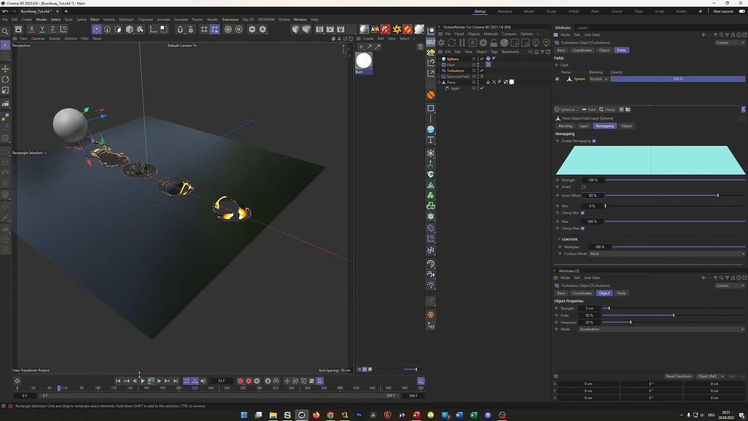Adjust Sphere field Opacity bar
Image resolution: width=748 pixels, height=421 pixels.
678,79
